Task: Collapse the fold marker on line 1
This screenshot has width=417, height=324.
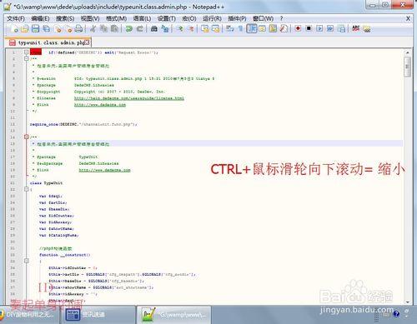Action: (26, 52)
